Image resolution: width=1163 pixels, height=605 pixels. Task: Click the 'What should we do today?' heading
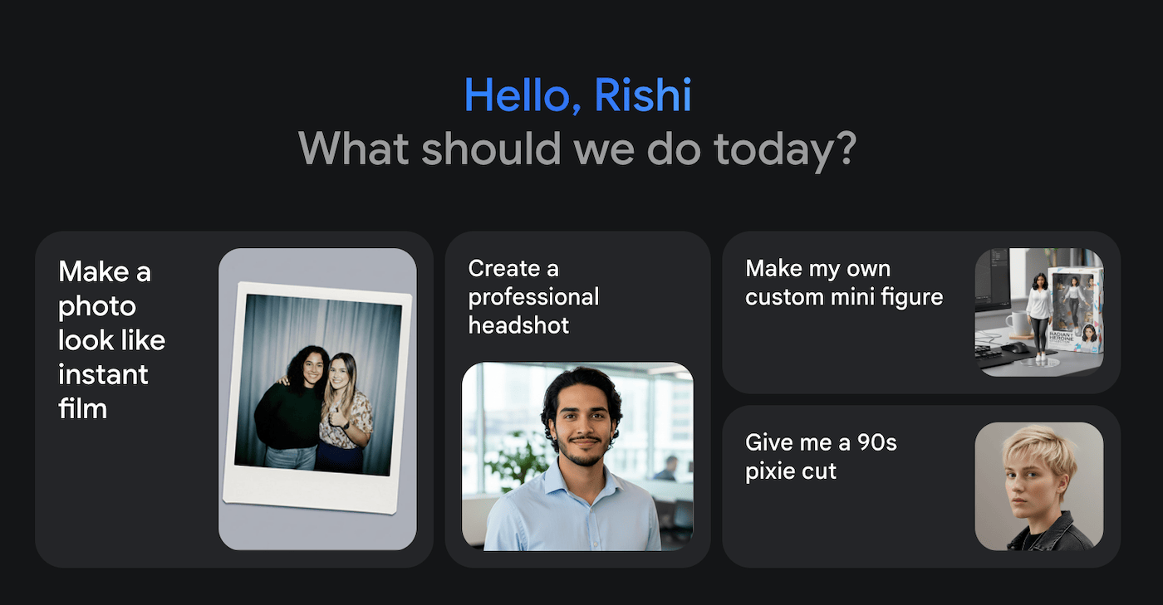577,149
